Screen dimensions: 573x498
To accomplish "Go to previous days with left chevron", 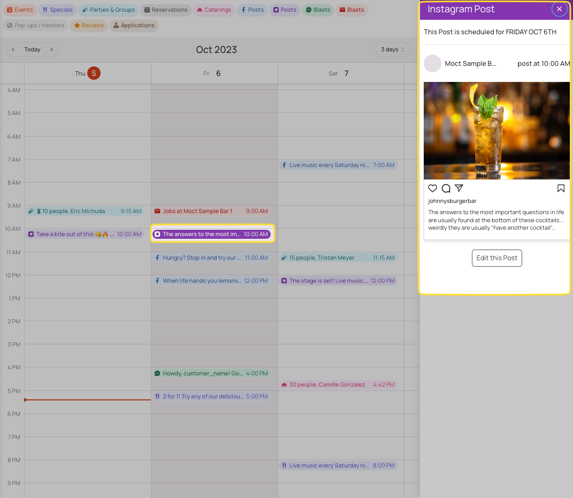I will click(13, 49).
